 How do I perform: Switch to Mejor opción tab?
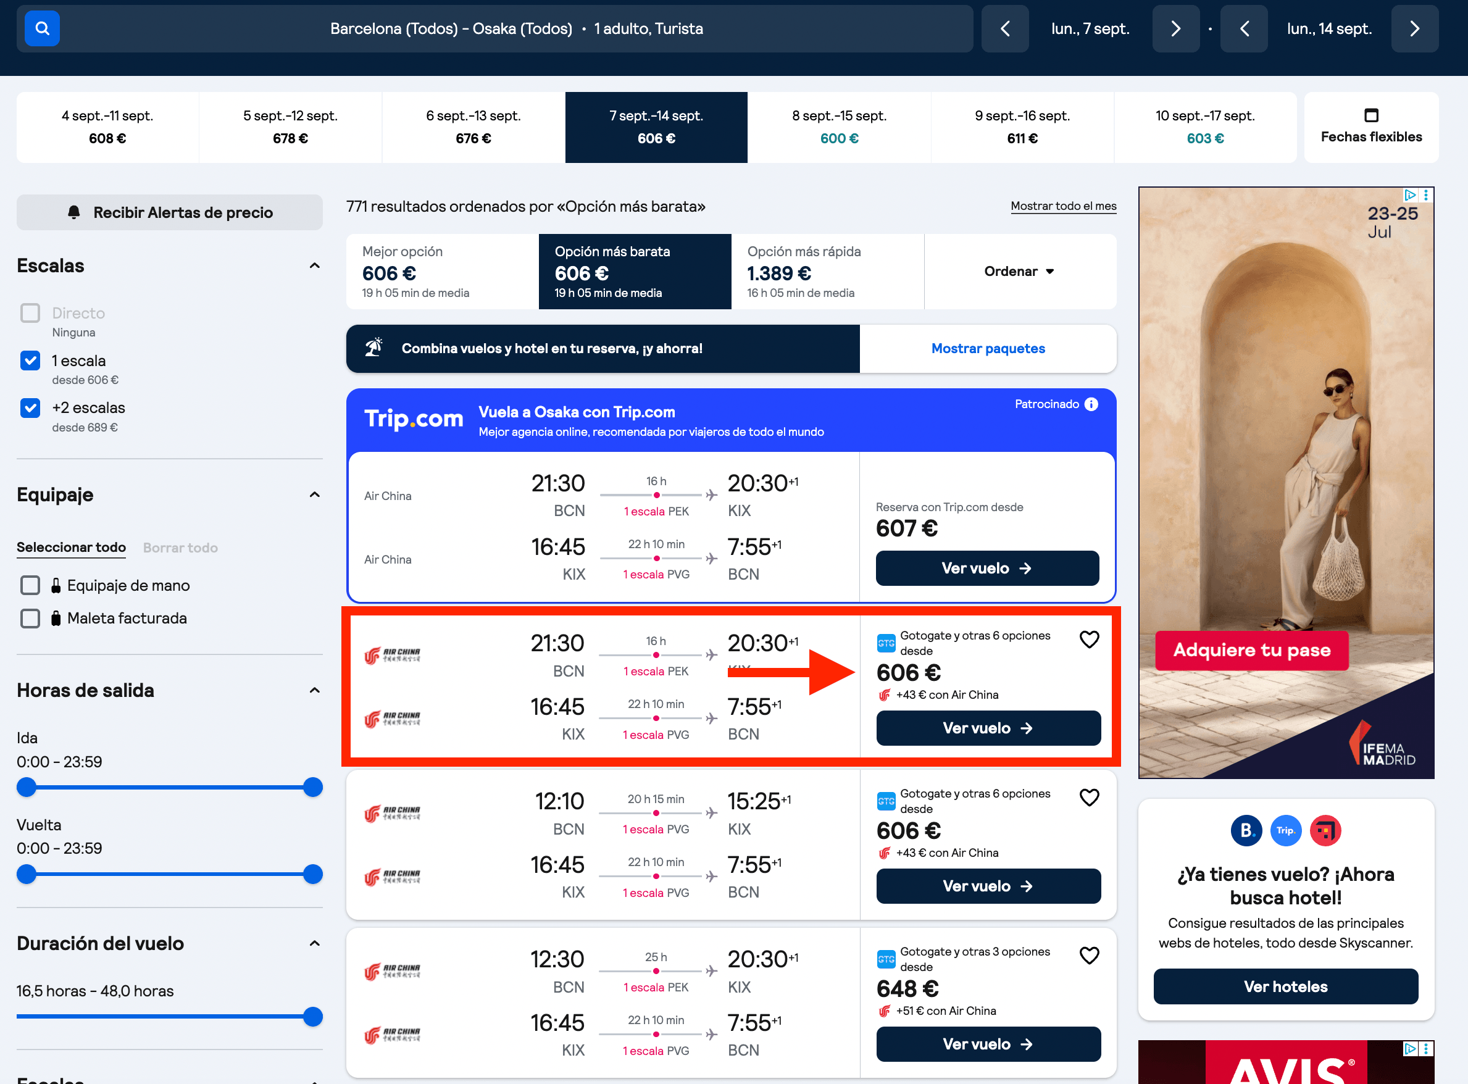(442, 271)
